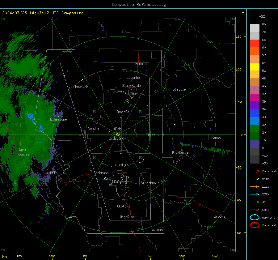The image size is (278, 260).
Task: Click the Okotoks label
Action: 124,206
